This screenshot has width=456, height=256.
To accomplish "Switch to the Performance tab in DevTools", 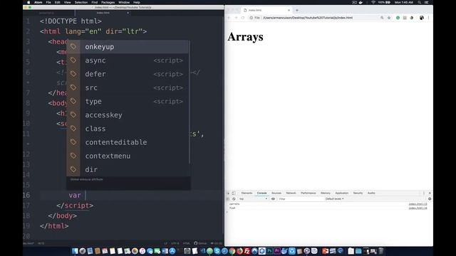I will click(309, 193).
